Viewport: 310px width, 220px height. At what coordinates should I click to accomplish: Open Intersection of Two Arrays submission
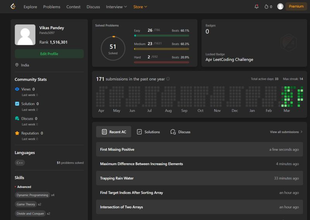200,207
